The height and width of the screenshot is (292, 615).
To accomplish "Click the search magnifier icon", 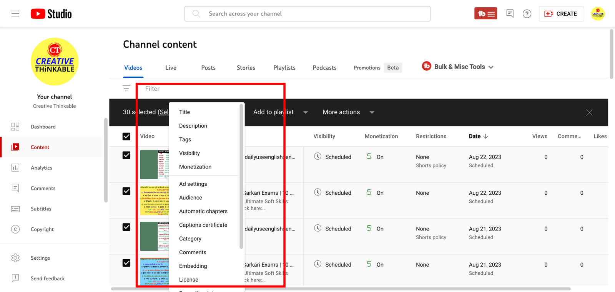I will (196, 14).
